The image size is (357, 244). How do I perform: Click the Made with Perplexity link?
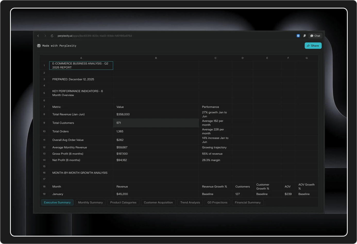point(59,46)
